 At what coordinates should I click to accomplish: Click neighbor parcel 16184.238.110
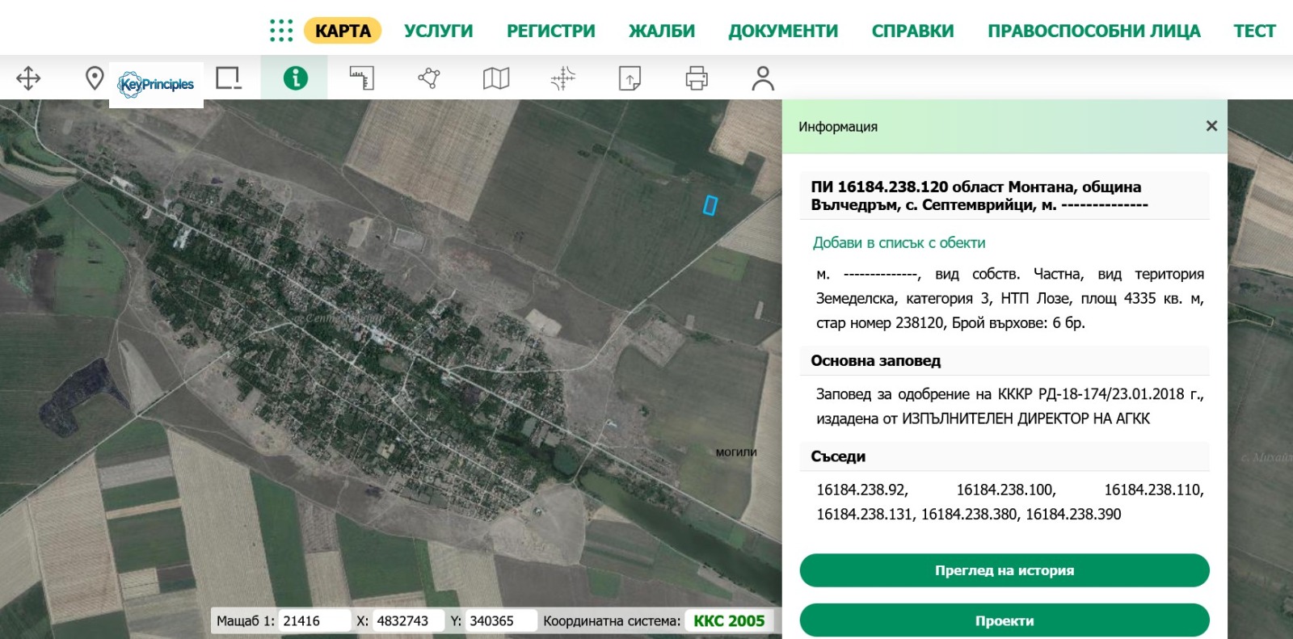tap(1154, 490)
